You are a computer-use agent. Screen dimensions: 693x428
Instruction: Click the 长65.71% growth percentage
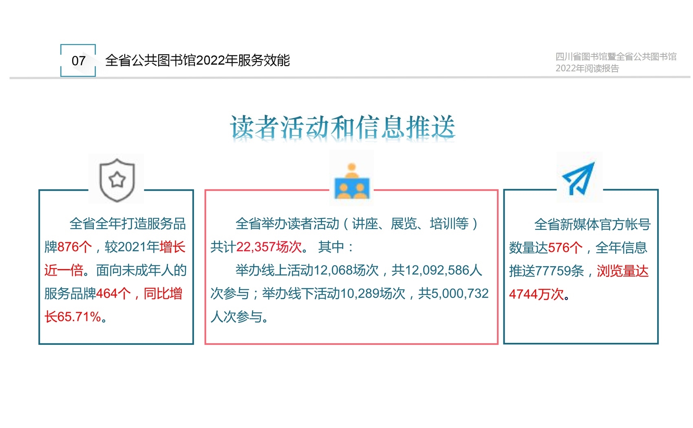pos(73,317)
